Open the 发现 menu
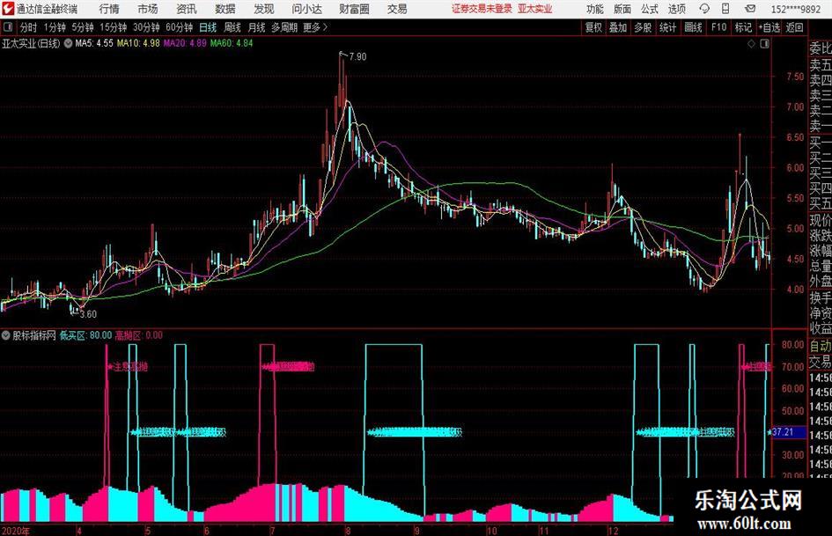Viewport: 832px width, 536px height. (264, 9)
